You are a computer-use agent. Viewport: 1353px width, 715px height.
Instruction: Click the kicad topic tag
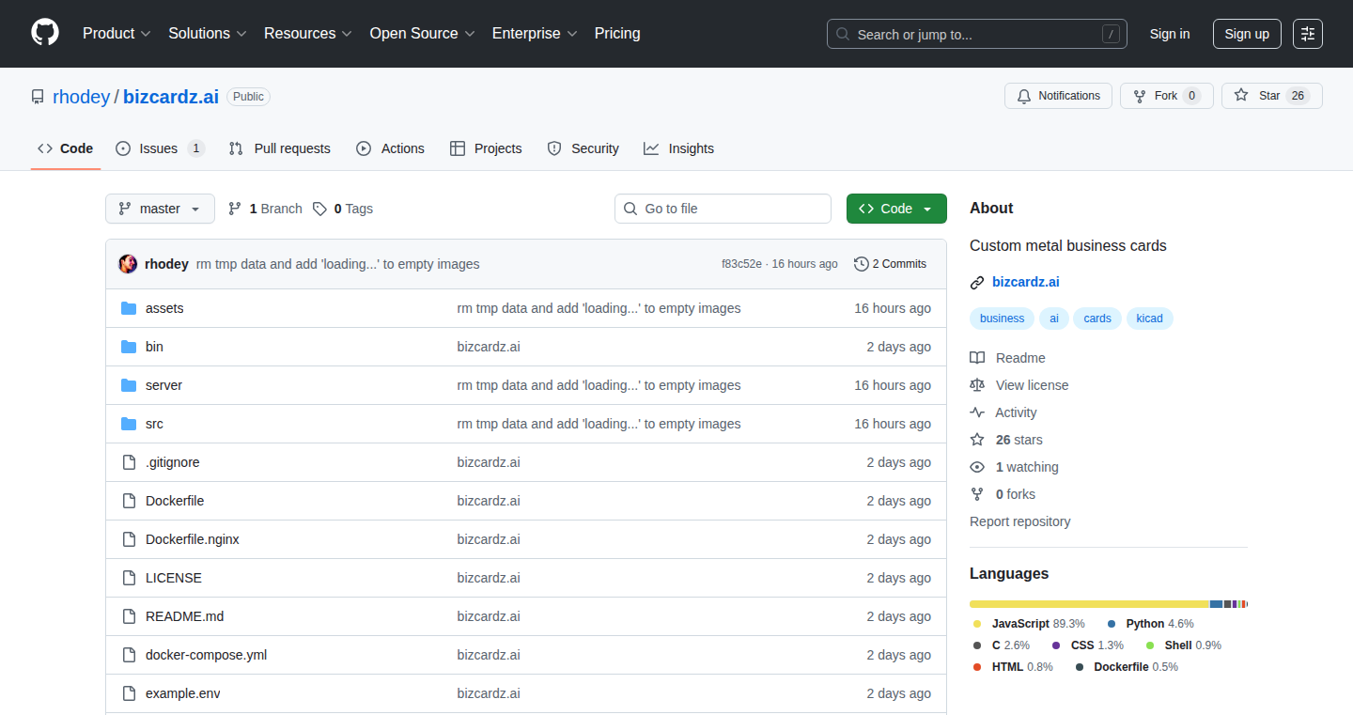click(1149, 319)
